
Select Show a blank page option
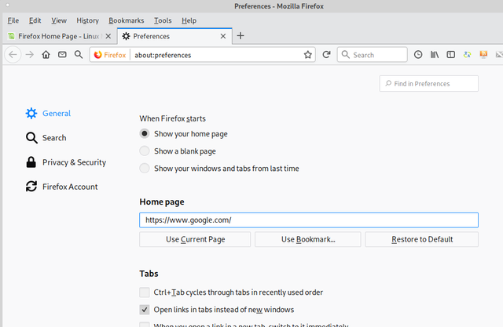[x=178, y=151]
